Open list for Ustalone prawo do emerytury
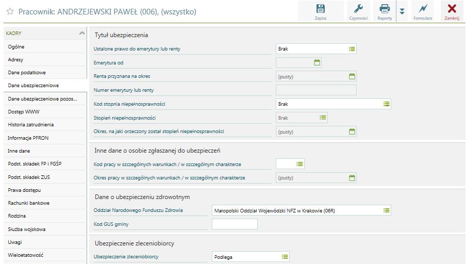The image size is (466, 264). tap(352, 49)
